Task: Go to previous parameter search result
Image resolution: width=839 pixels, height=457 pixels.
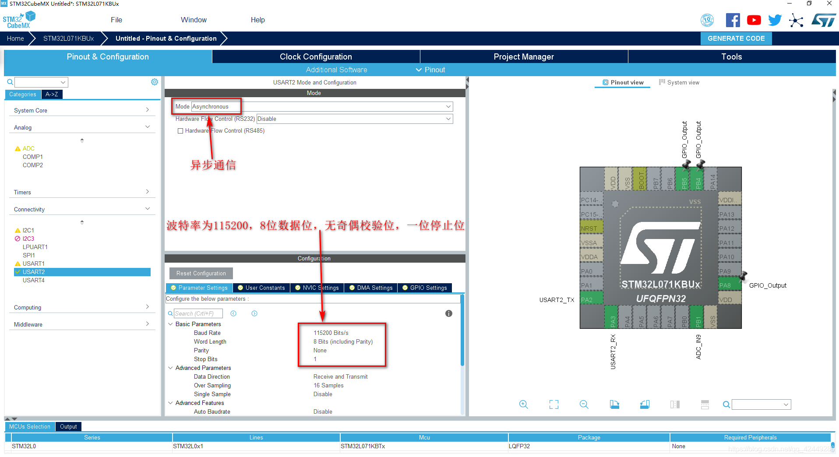Action: coord(233,313)
